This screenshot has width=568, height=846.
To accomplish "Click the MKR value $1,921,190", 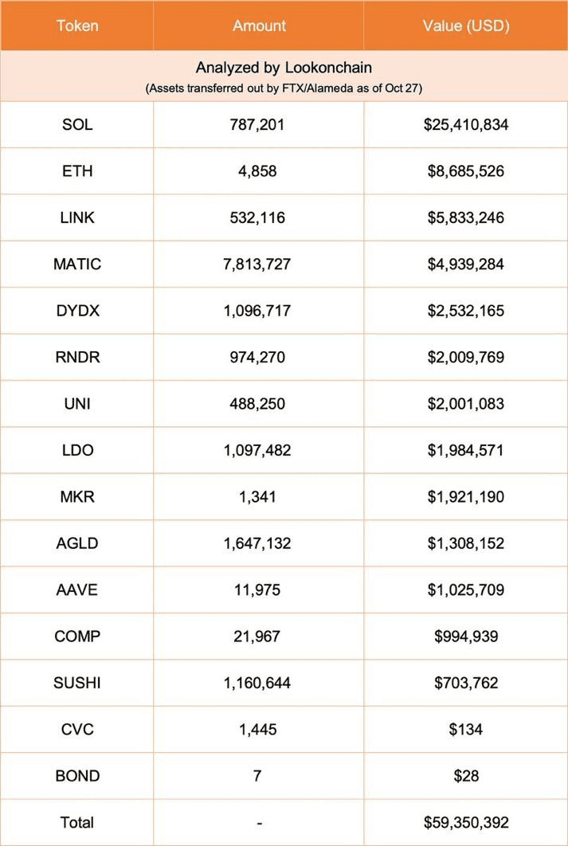I will pos(466,497).
